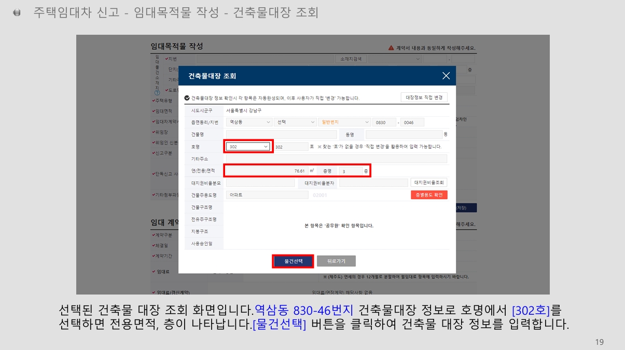
Task: Click the 02001 usage code text
Action: 320,195
